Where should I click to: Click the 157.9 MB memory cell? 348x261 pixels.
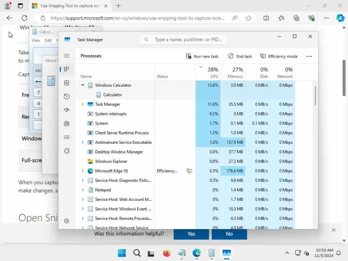click(x=233, y=142)
